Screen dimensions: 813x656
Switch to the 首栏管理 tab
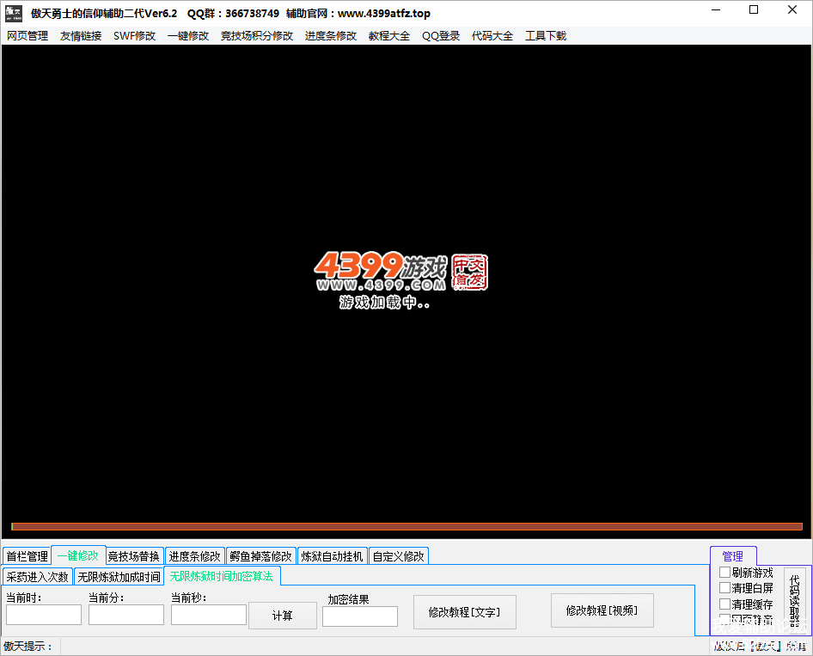[x=27, y=556]
